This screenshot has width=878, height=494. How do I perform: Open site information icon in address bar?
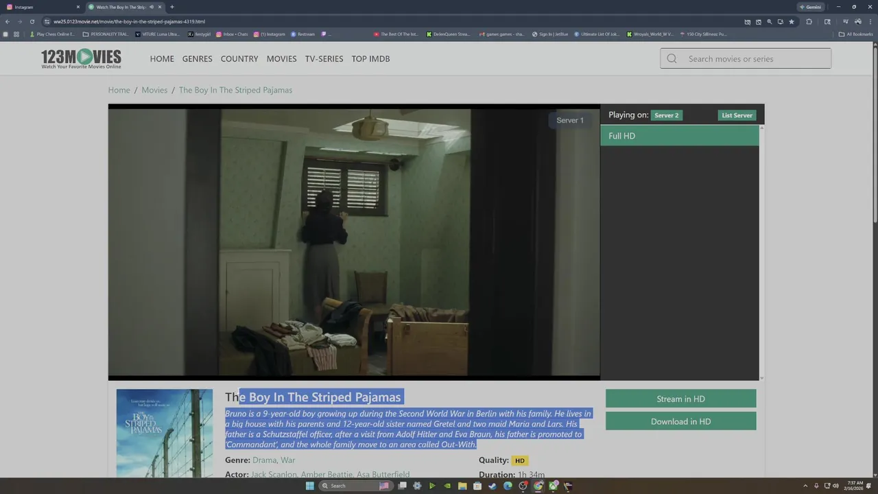coord(47,21)
